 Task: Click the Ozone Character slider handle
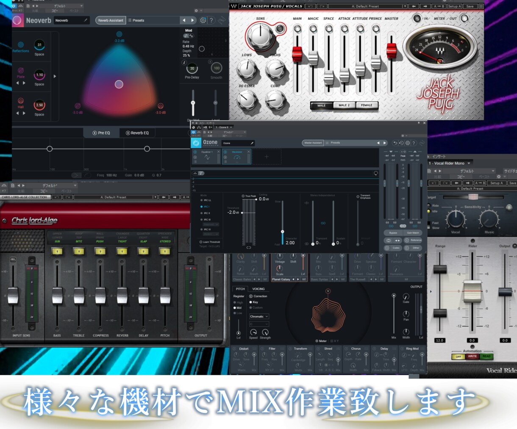tap(283, 232)
